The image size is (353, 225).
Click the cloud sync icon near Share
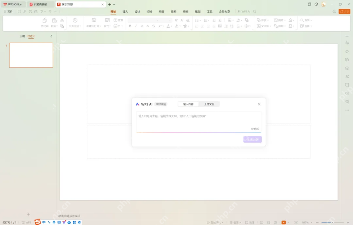[334, 12]
